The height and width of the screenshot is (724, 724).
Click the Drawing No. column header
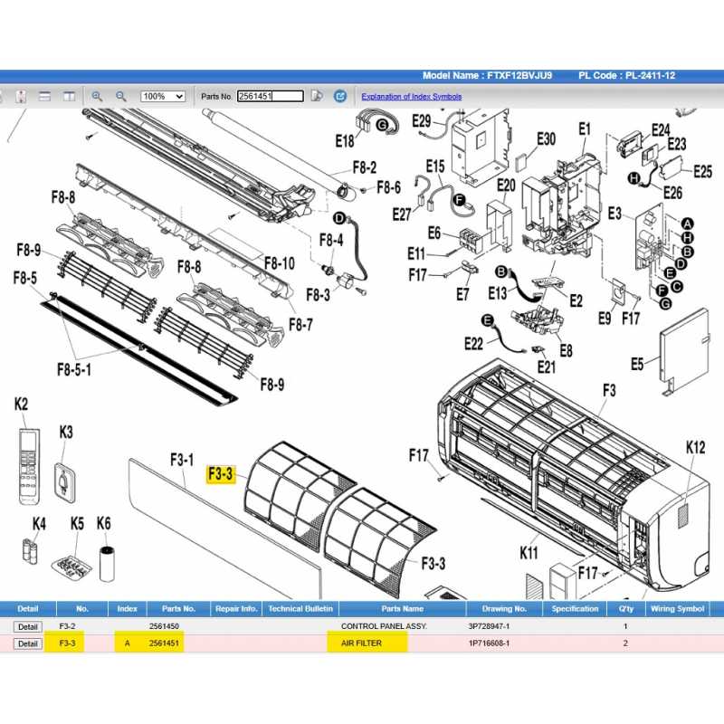504,609
